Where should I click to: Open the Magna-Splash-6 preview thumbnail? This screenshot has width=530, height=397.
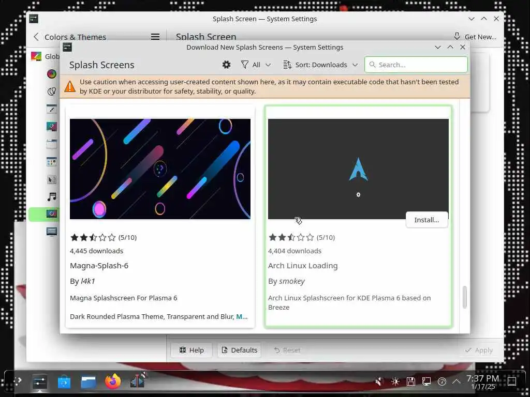[x=160, y=169]
